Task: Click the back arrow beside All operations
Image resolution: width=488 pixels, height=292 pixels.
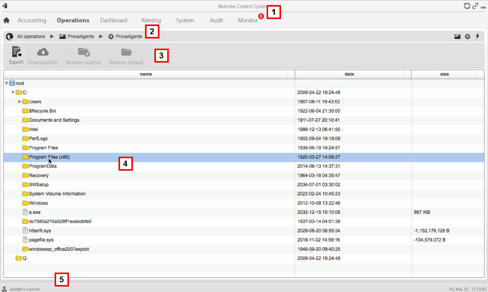Action: (10, 37)
